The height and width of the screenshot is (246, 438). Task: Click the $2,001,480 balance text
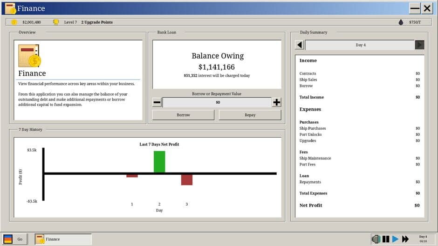[32, 22]
